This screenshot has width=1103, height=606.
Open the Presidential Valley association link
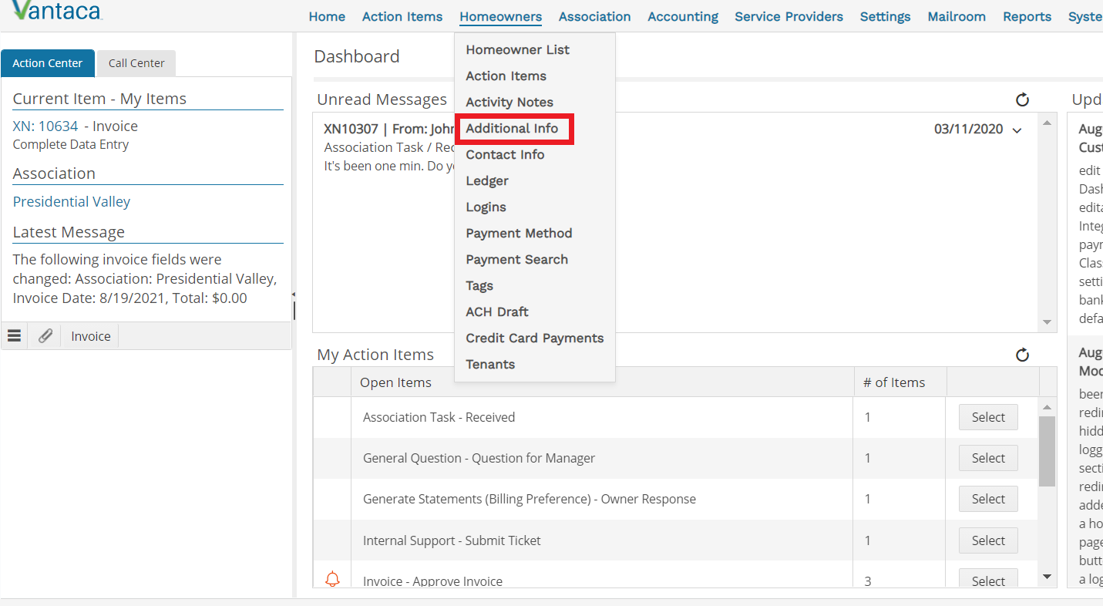click(x=71, y=201)
